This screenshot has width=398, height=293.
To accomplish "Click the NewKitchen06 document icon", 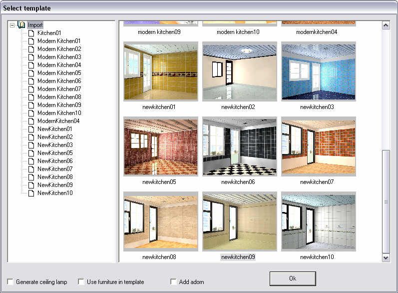I will click(x=31, y=161).
